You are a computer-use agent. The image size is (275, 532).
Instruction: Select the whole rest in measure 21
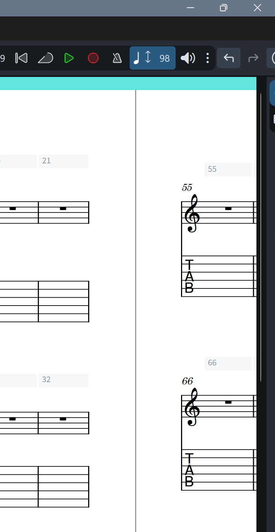click(x=63, y=209)
